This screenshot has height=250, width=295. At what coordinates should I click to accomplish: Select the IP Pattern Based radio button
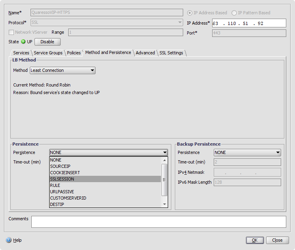[234, 13]
